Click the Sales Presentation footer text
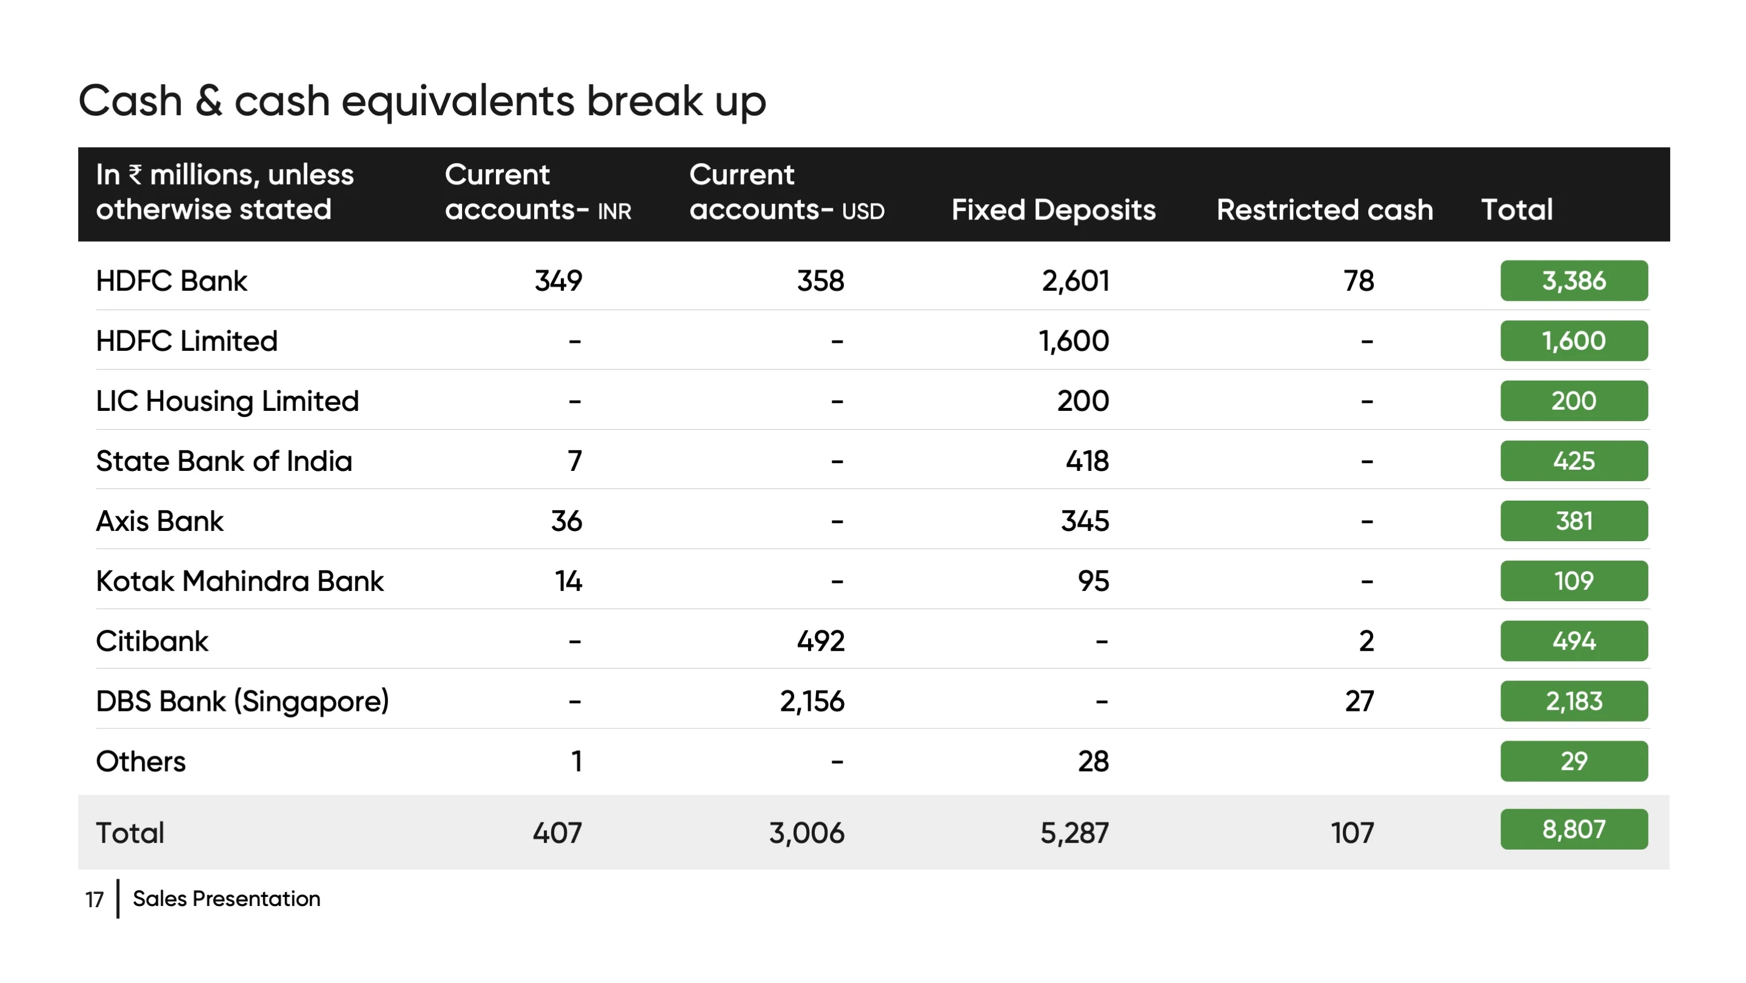1746x983 pixels. coord(226,899)
